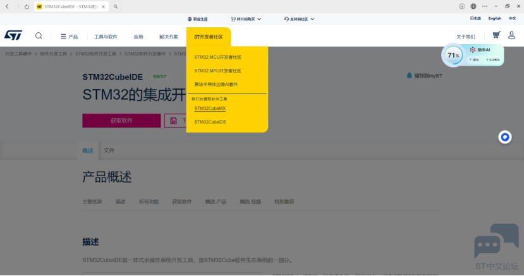Viewport: 524px width, 276px height.
Task: Open the shopping cart icon
Action: (x=496, y=35)
